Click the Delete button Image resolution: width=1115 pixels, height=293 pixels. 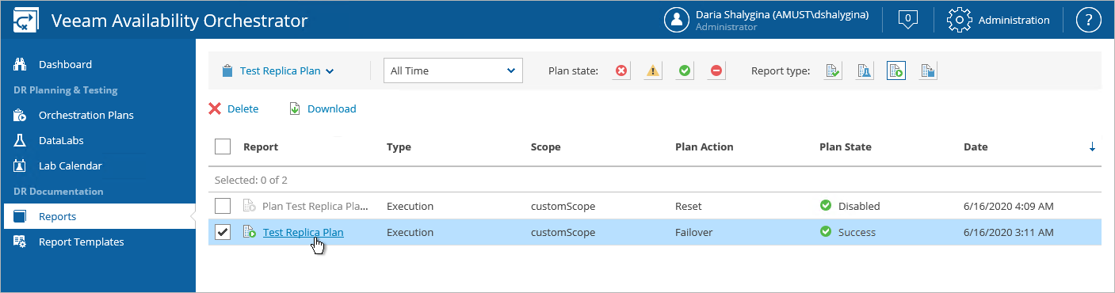[234, 108]
